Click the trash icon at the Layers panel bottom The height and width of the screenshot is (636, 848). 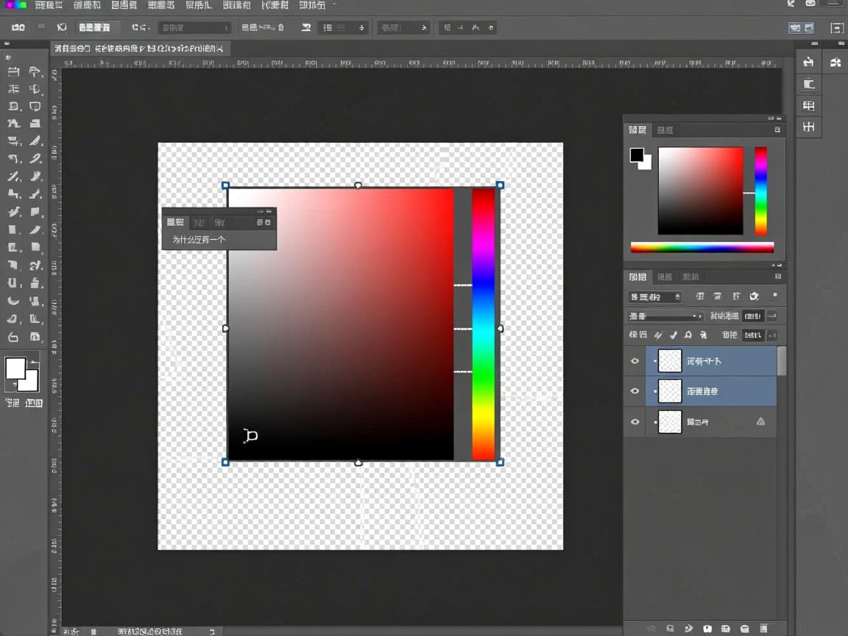pos(763,629)
